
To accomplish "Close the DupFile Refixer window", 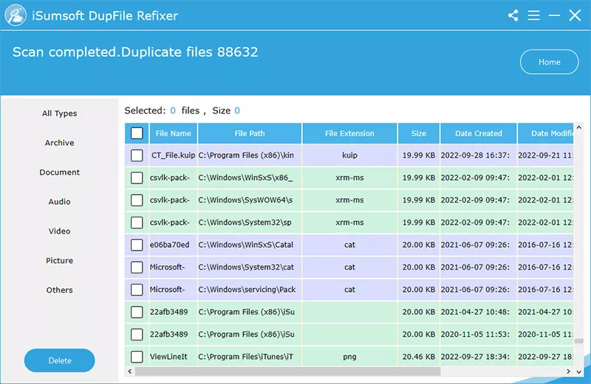I will (x=575, y=15).
